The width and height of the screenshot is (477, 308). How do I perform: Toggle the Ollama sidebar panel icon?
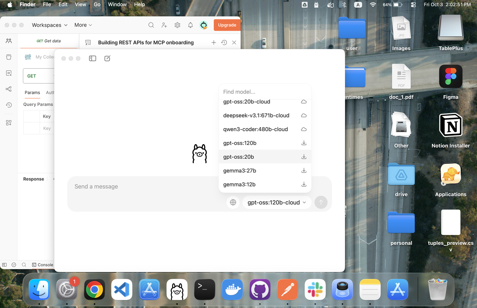coord(92,58)
